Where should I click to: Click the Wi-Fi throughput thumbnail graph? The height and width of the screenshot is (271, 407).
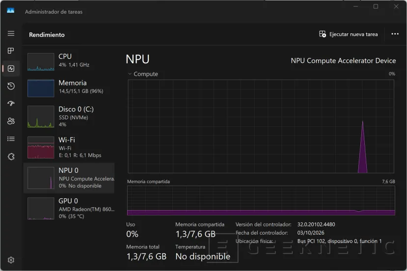41,147
